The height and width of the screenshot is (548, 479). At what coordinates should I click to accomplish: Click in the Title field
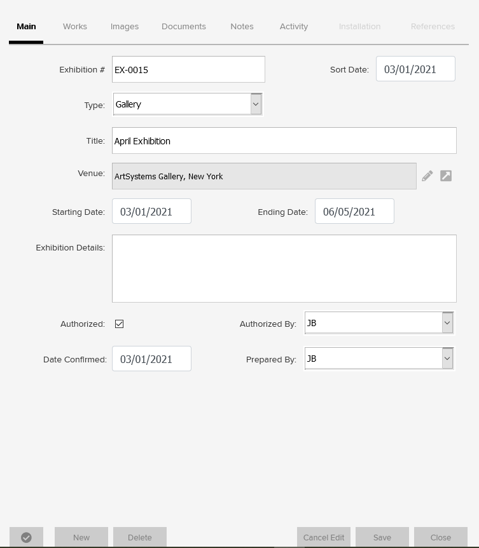[x=284, y=140]
